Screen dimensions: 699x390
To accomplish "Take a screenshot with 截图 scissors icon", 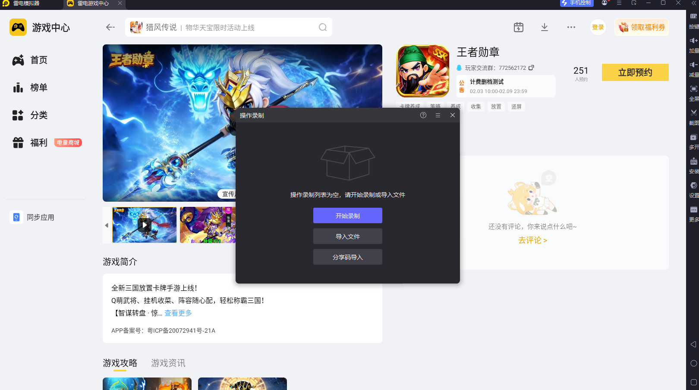I will pyautogui.click(x=693, y=113).
